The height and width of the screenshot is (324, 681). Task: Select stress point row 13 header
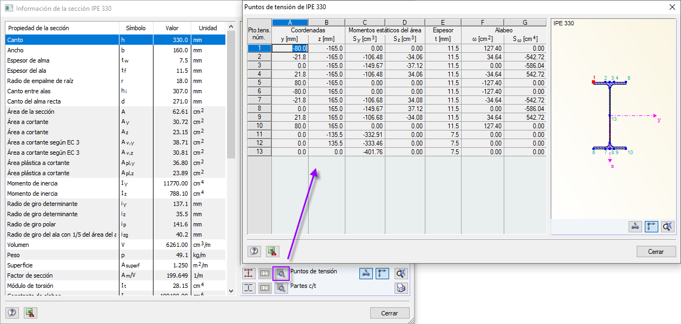pyautogui.click(x=259, y=152)
